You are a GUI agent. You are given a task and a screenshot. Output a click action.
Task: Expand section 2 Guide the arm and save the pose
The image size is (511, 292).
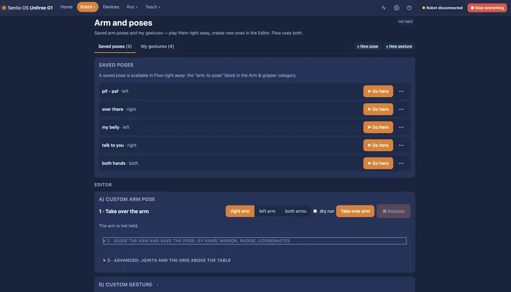pyautogui.click(x=254, y=241)
